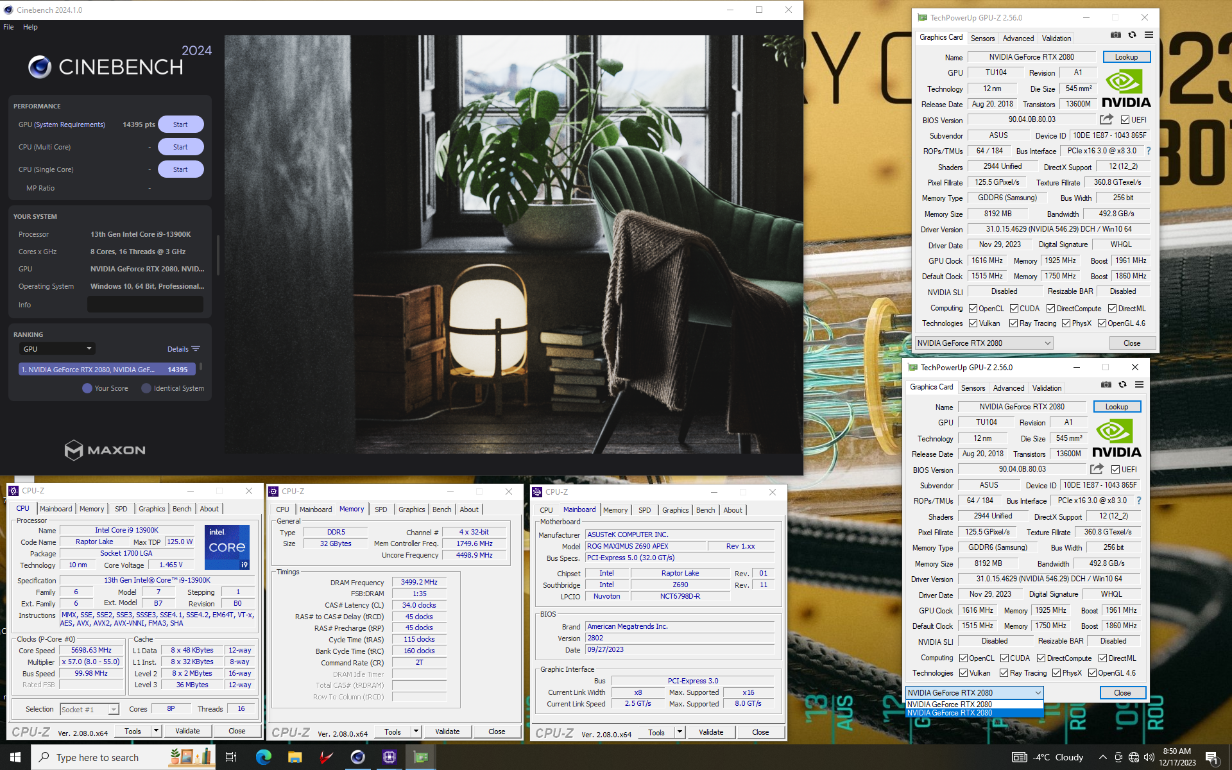
Task: Open Cinebench File menu
Action: click(x=8, y=27)
